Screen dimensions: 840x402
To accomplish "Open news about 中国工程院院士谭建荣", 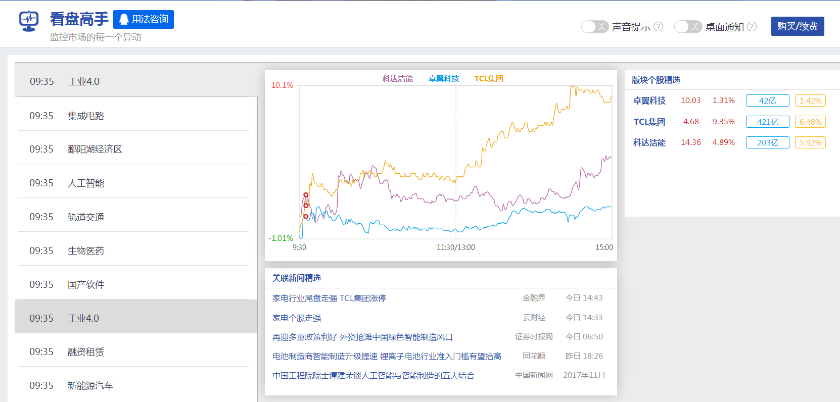I will pyautogui.click(x=373, y=376).
